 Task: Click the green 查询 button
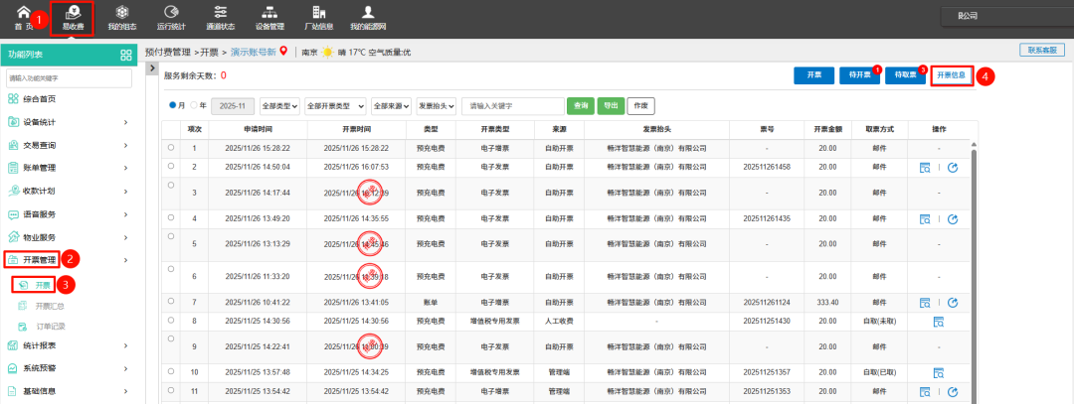(580, 106)
